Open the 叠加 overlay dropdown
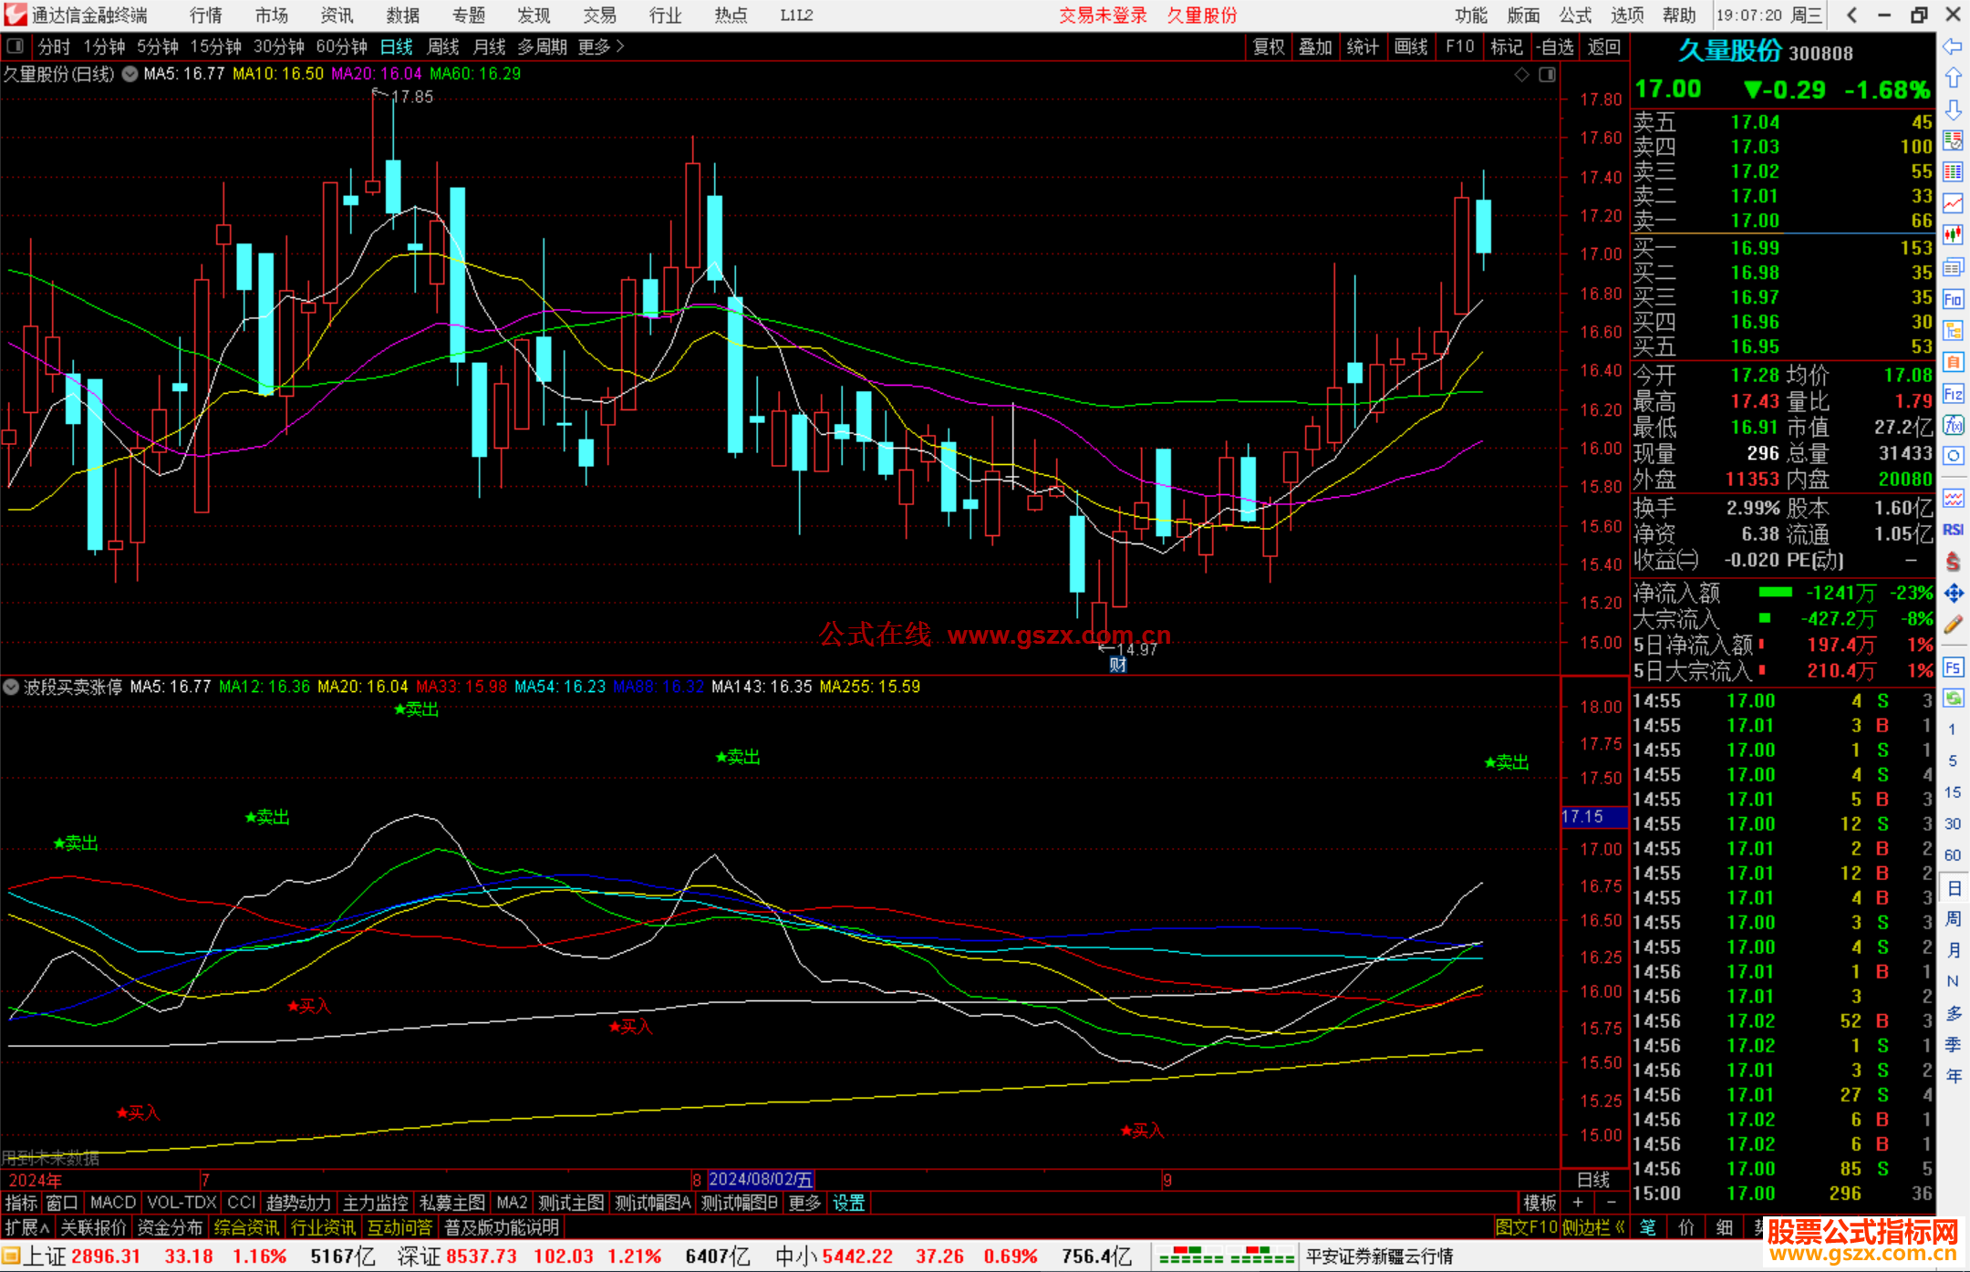The width and height of the screenshot is (1970, 1272). point(1315,47)
